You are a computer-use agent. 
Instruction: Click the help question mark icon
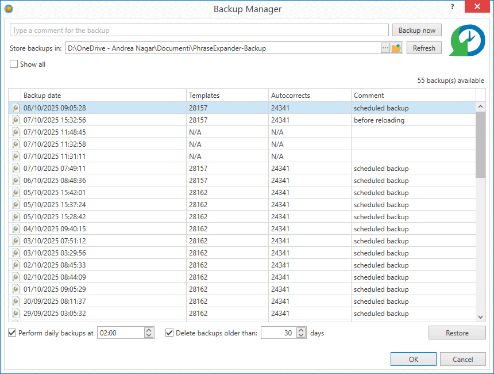click(x=452, y=7)
